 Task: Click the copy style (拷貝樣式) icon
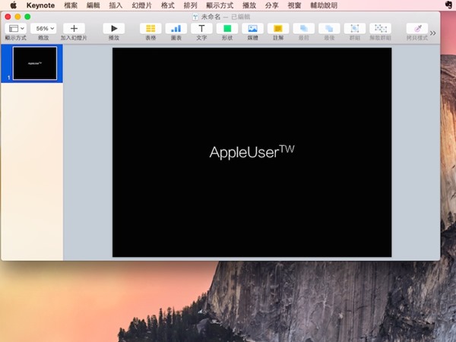416,28
